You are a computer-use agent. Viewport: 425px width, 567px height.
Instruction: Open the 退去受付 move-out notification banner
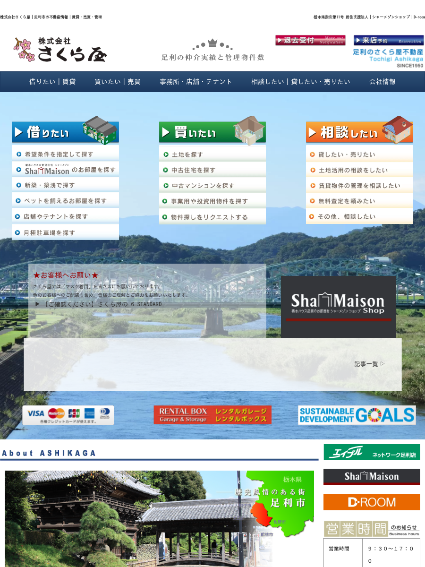point(310,40)
